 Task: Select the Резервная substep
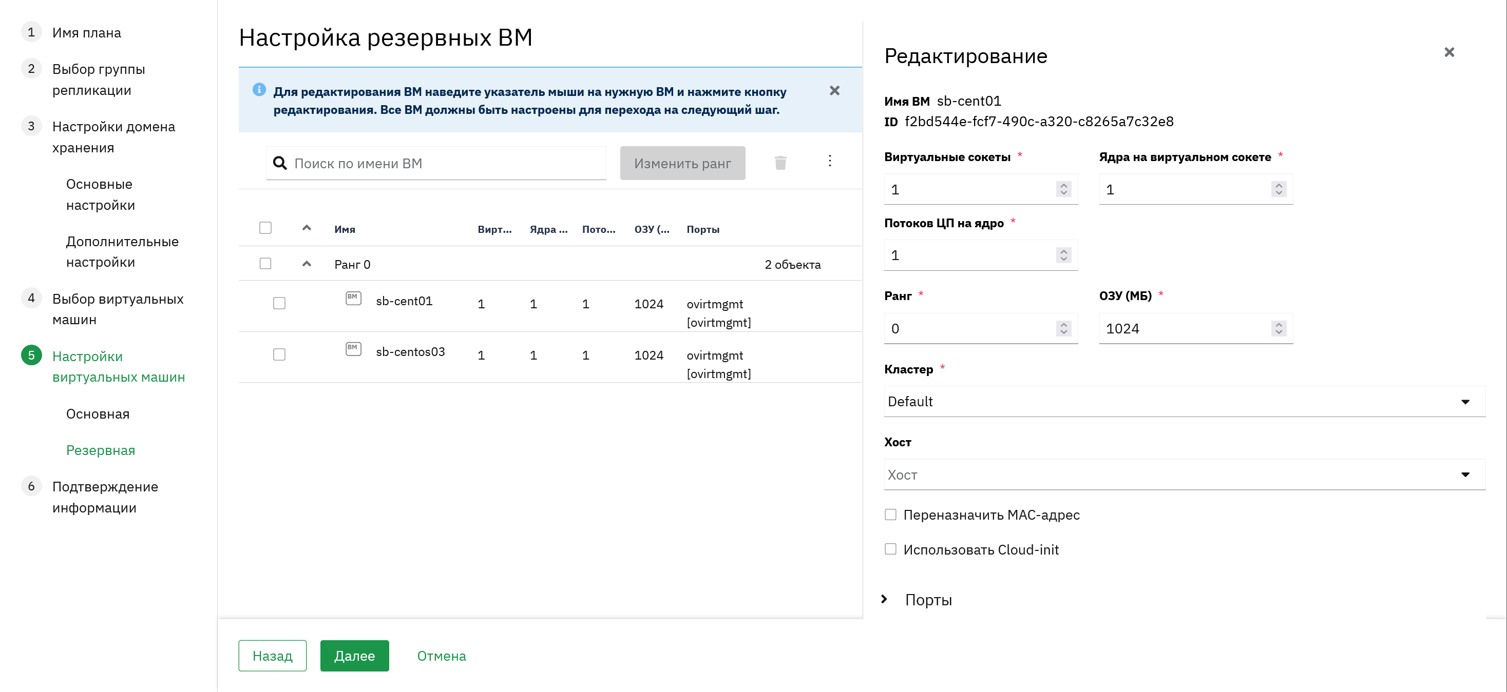point(101,450)
